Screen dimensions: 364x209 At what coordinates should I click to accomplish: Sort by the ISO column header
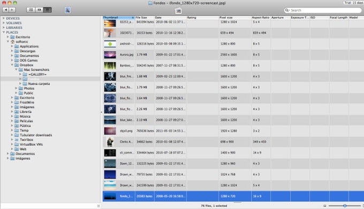pyautogui.click(x=319, y=18)
